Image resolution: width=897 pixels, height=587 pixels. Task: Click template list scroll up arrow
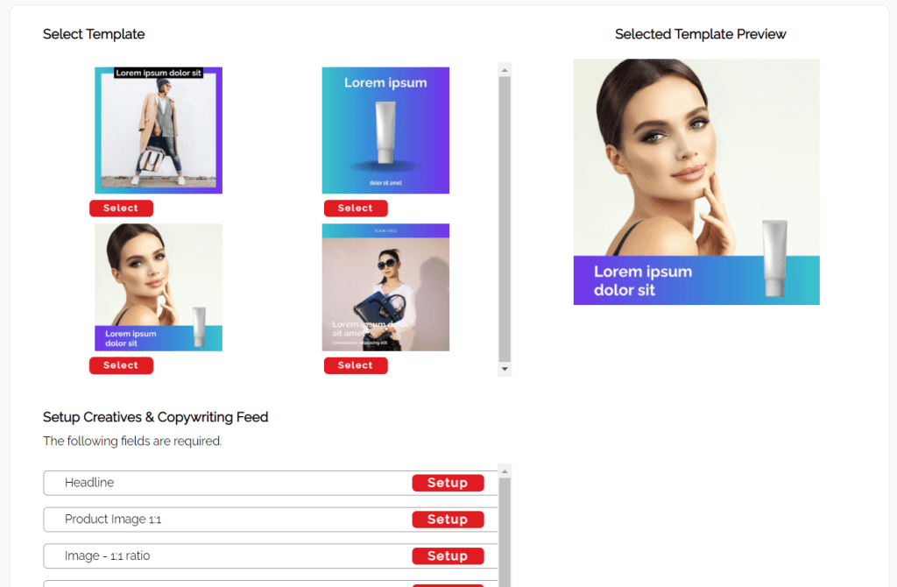pyautogui.click(x=505, y=70)
